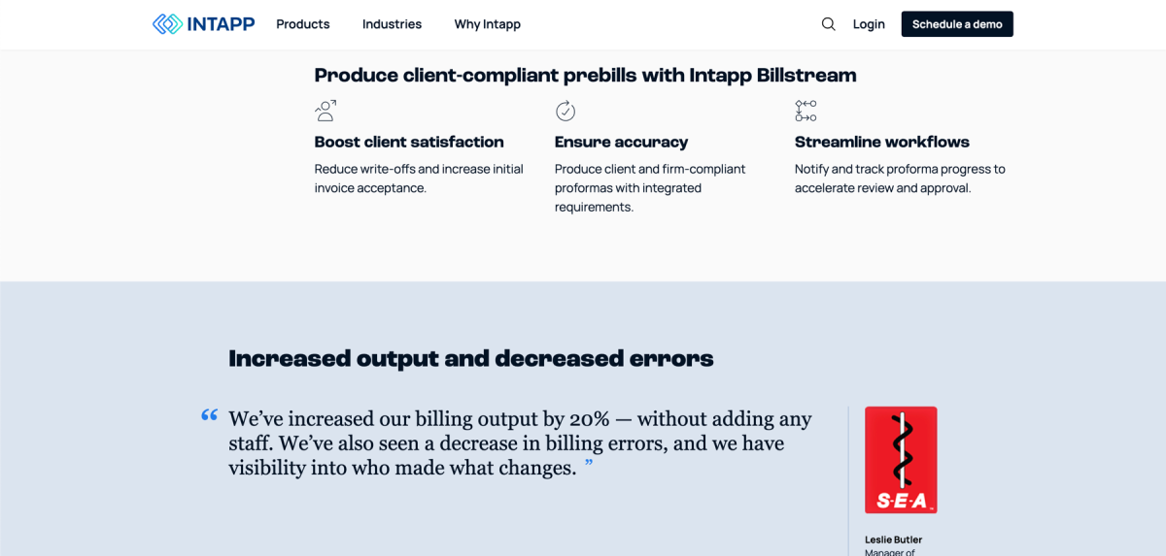This screenshot has height=556, width=1166.
Task: Go to the Login page
Action: (x=869, y=24)
